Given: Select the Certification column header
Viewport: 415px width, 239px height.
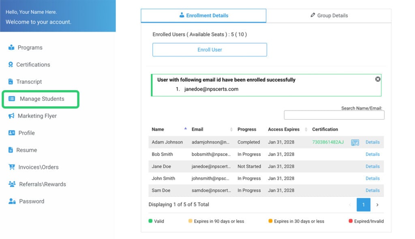Looking at the screenshot, I should point(325,129).
